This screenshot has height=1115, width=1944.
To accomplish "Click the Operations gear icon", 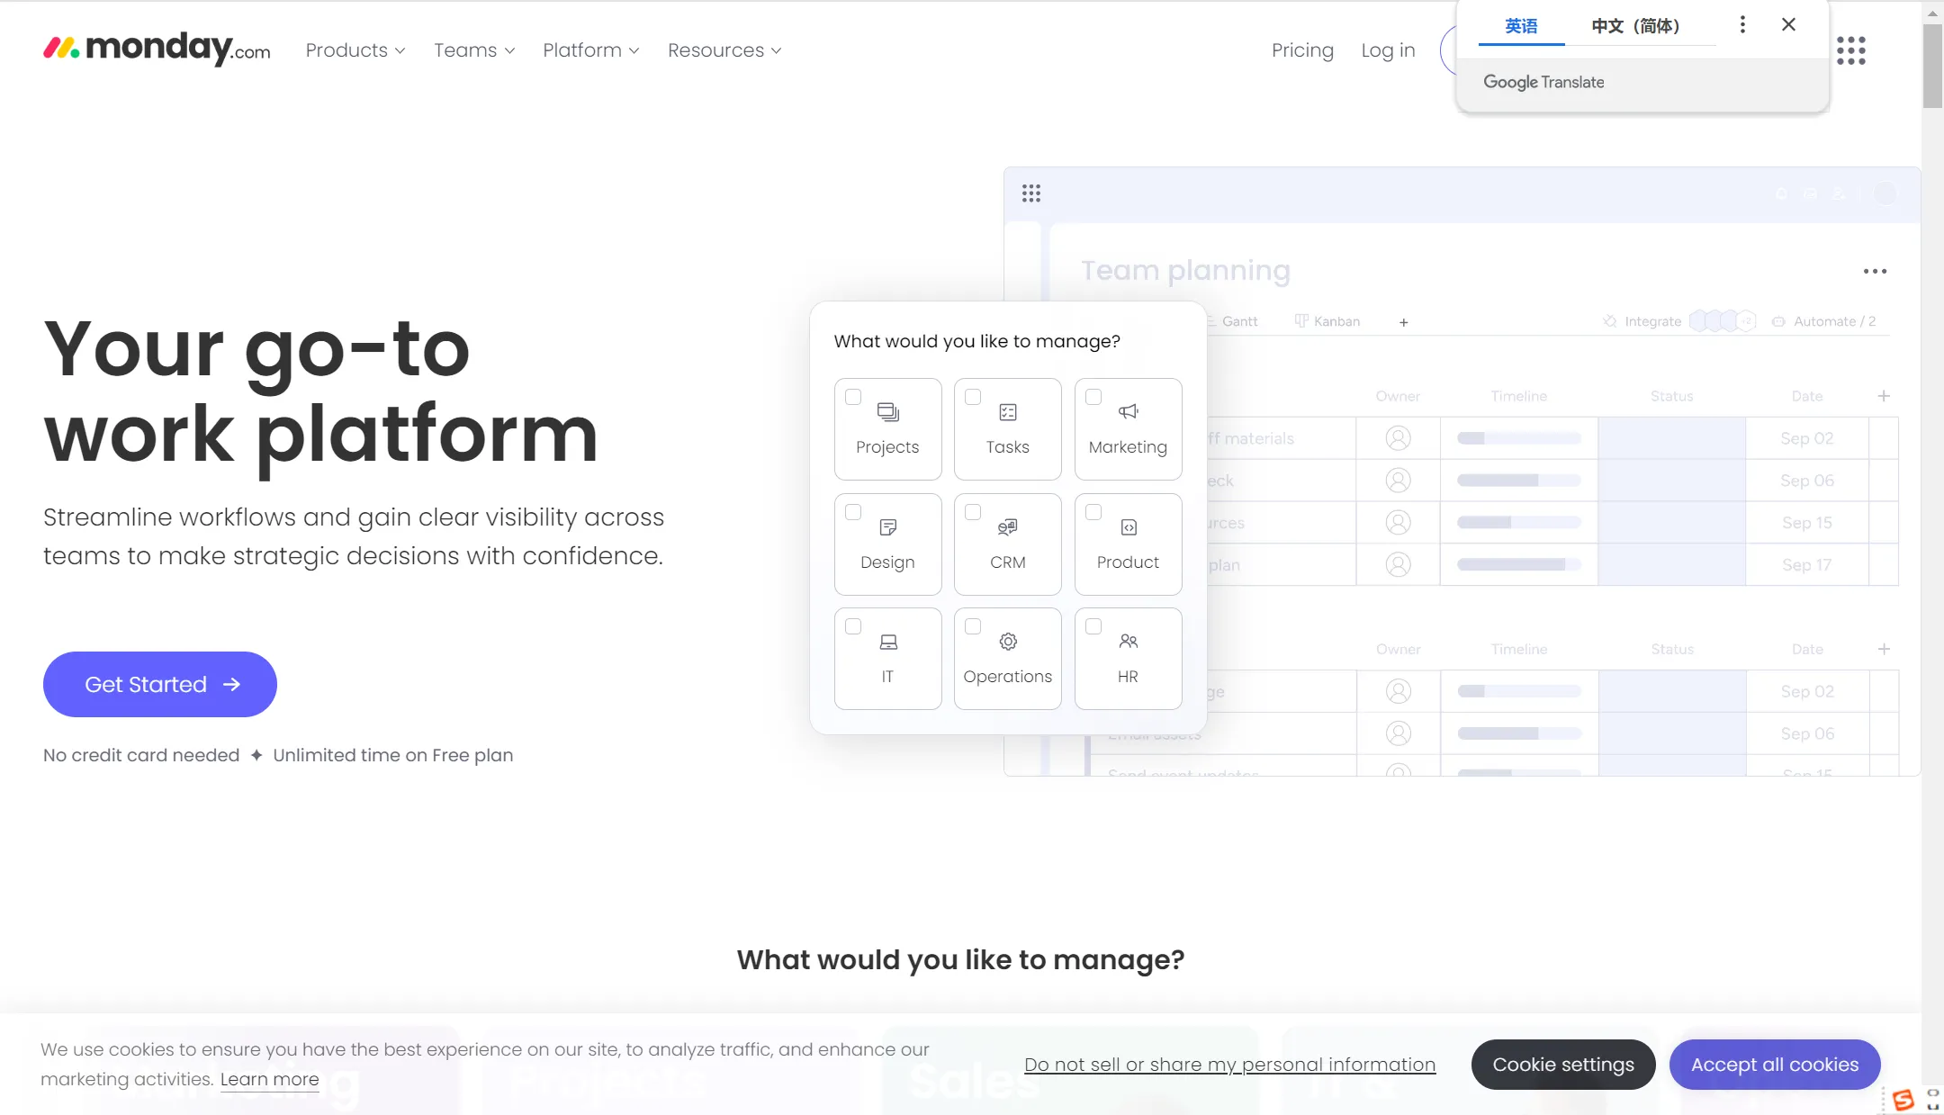I will coord(1008,642).
